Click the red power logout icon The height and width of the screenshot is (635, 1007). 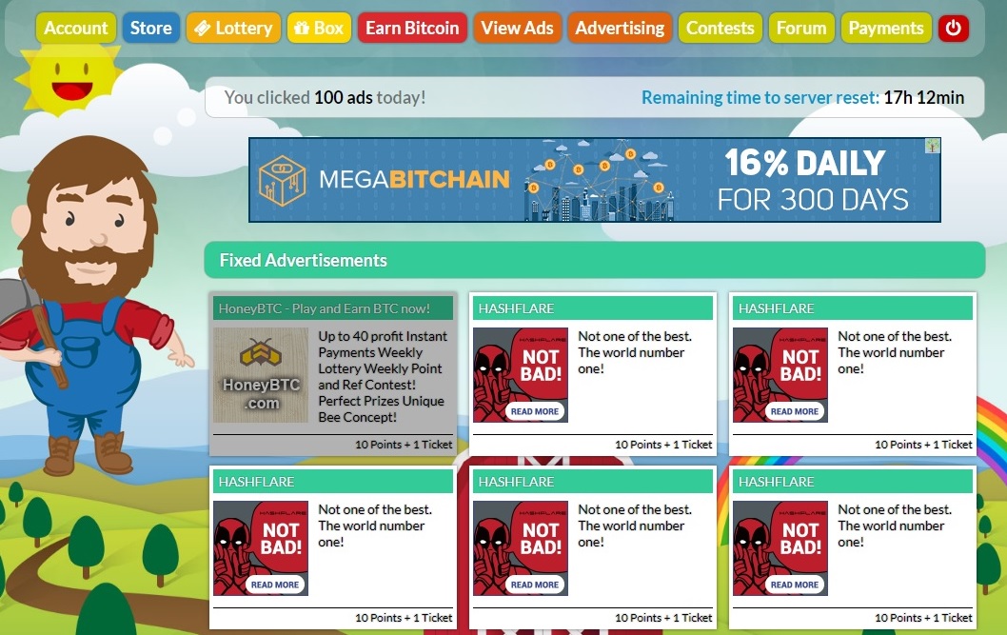(953, 28)
